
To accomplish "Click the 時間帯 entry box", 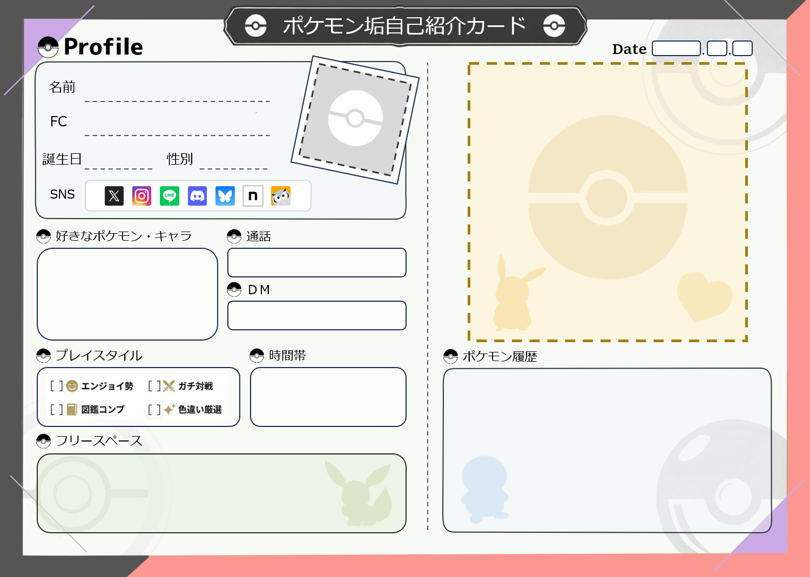I will tap(328, 397).
